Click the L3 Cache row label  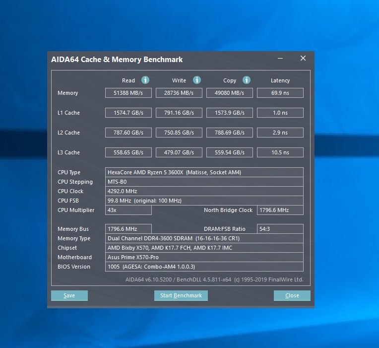coord(68,152)
